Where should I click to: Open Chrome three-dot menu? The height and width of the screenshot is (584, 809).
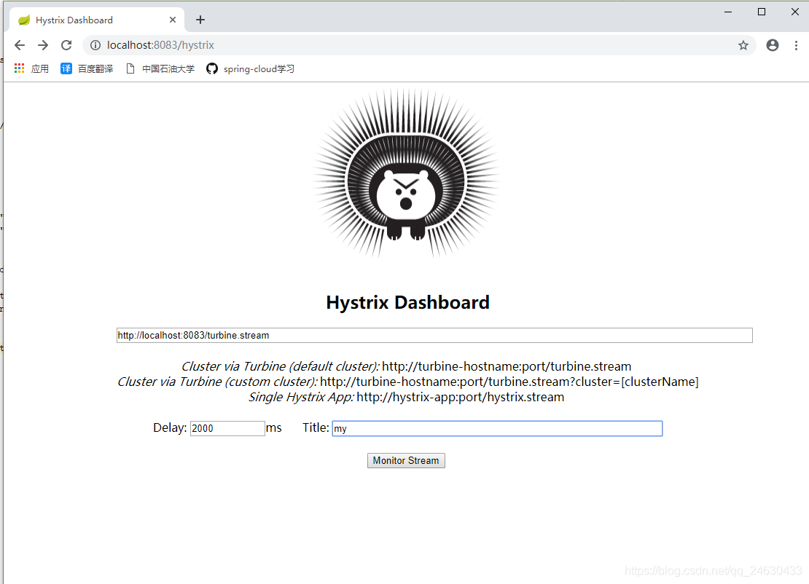(796, 45)
